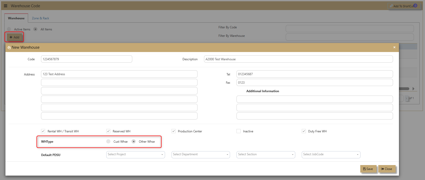Click the New Warehouse dialog title icon
Image resolution: width=425 pixels, height=180 pixels.
9,48
